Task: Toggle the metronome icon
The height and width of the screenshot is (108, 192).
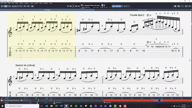Action: 105,5
